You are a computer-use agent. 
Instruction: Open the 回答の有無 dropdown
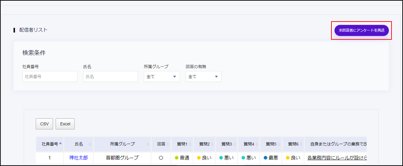click(x=204, y=76)
